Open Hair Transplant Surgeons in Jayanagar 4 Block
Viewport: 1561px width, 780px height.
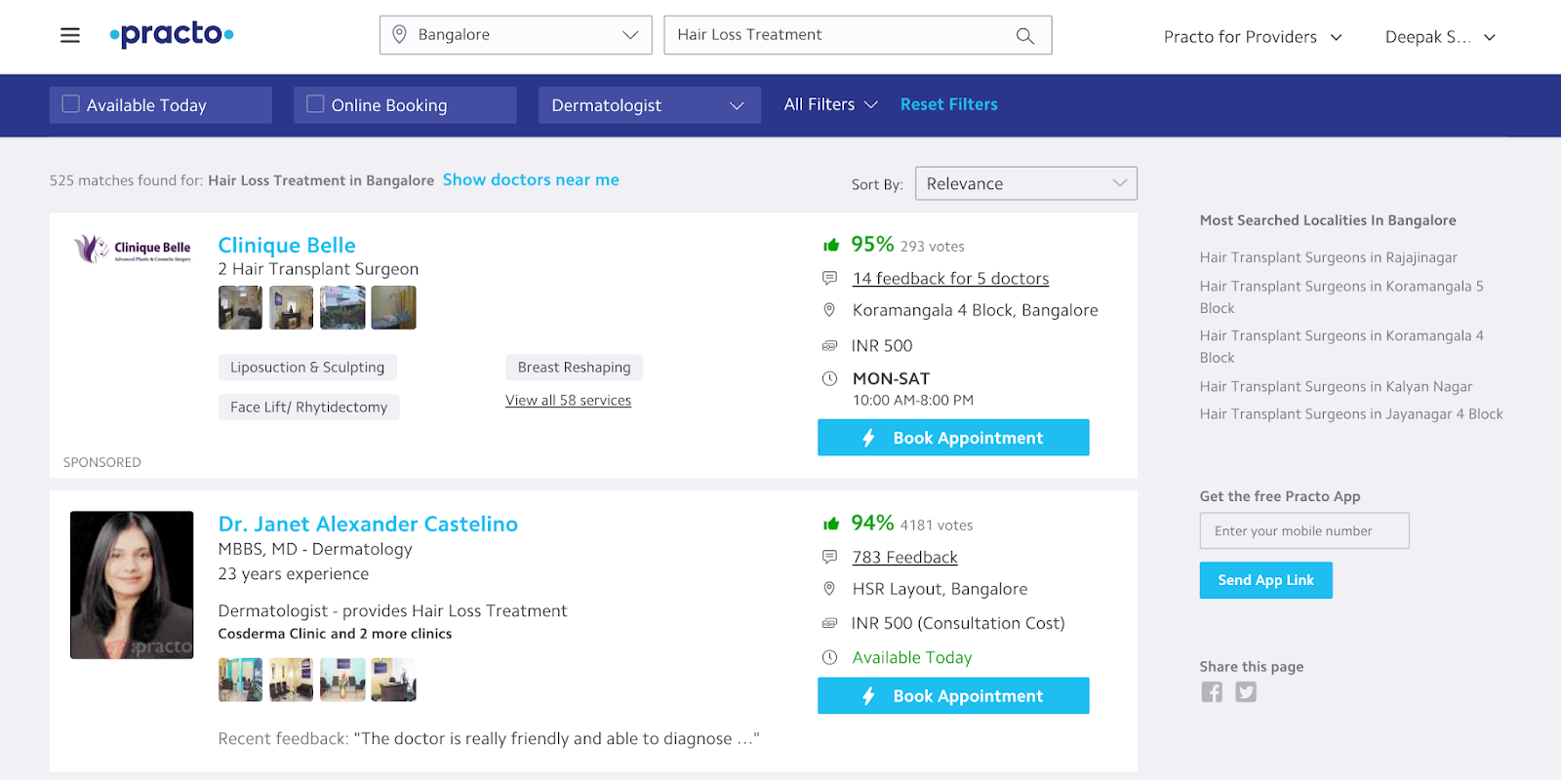(1351, 414)
